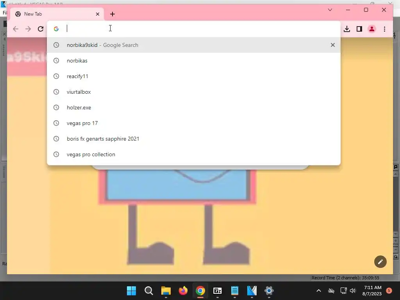This screenshot has width=400, height=300.
Task: Close the New Tab tab
Action: (x=97, y=14)
